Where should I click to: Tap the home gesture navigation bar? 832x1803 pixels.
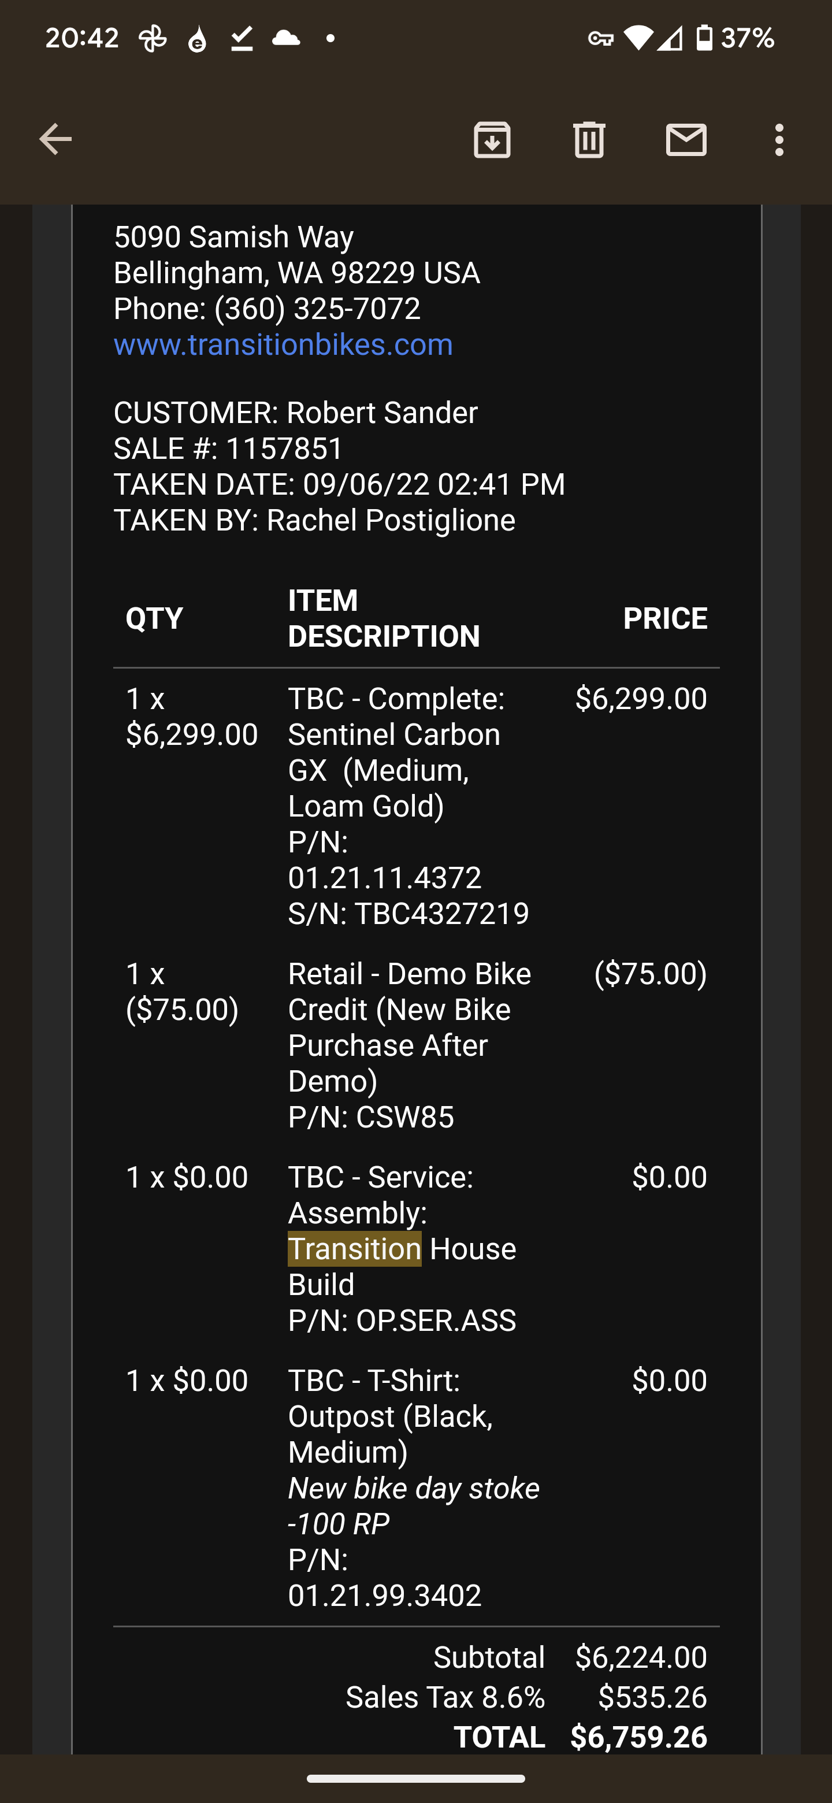click(x=415, y=1779)
